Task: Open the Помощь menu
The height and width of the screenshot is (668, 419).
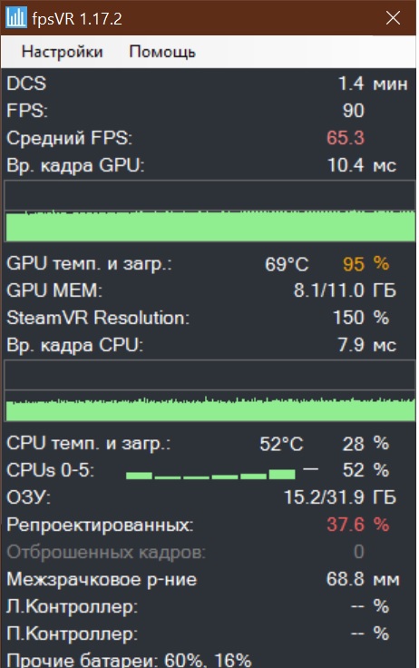Action: click(162, 52)
